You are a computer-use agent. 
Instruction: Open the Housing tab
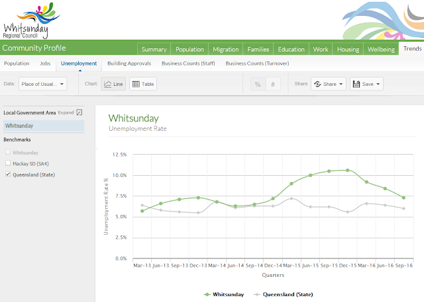click(x=348, y=49)
